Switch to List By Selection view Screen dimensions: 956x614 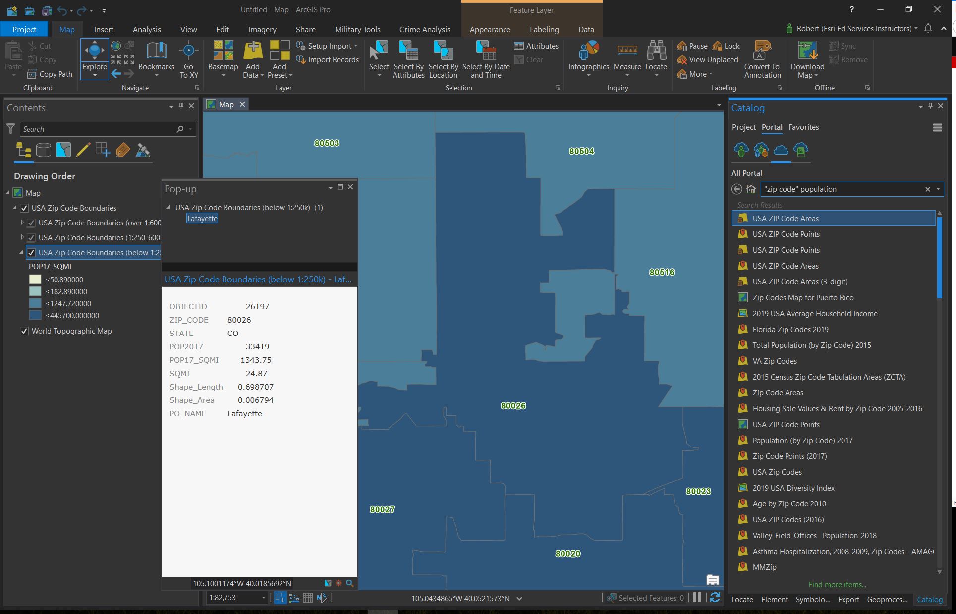(63, 150)
